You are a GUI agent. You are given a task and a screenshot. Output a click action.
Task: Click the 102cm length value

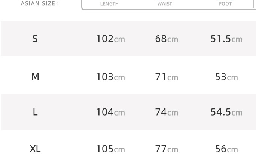pyautogui.click(x=110, y=39)
